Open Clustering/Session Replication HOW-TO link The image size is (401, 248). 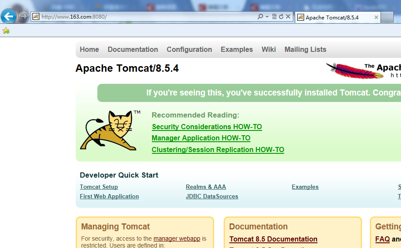coord(218,149)
